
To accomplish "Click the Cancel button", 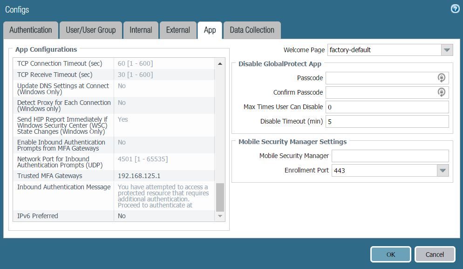I will point(435,255).
